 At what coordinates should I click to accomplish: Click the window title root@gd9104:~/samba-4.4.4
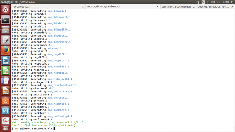coord(18,2)
